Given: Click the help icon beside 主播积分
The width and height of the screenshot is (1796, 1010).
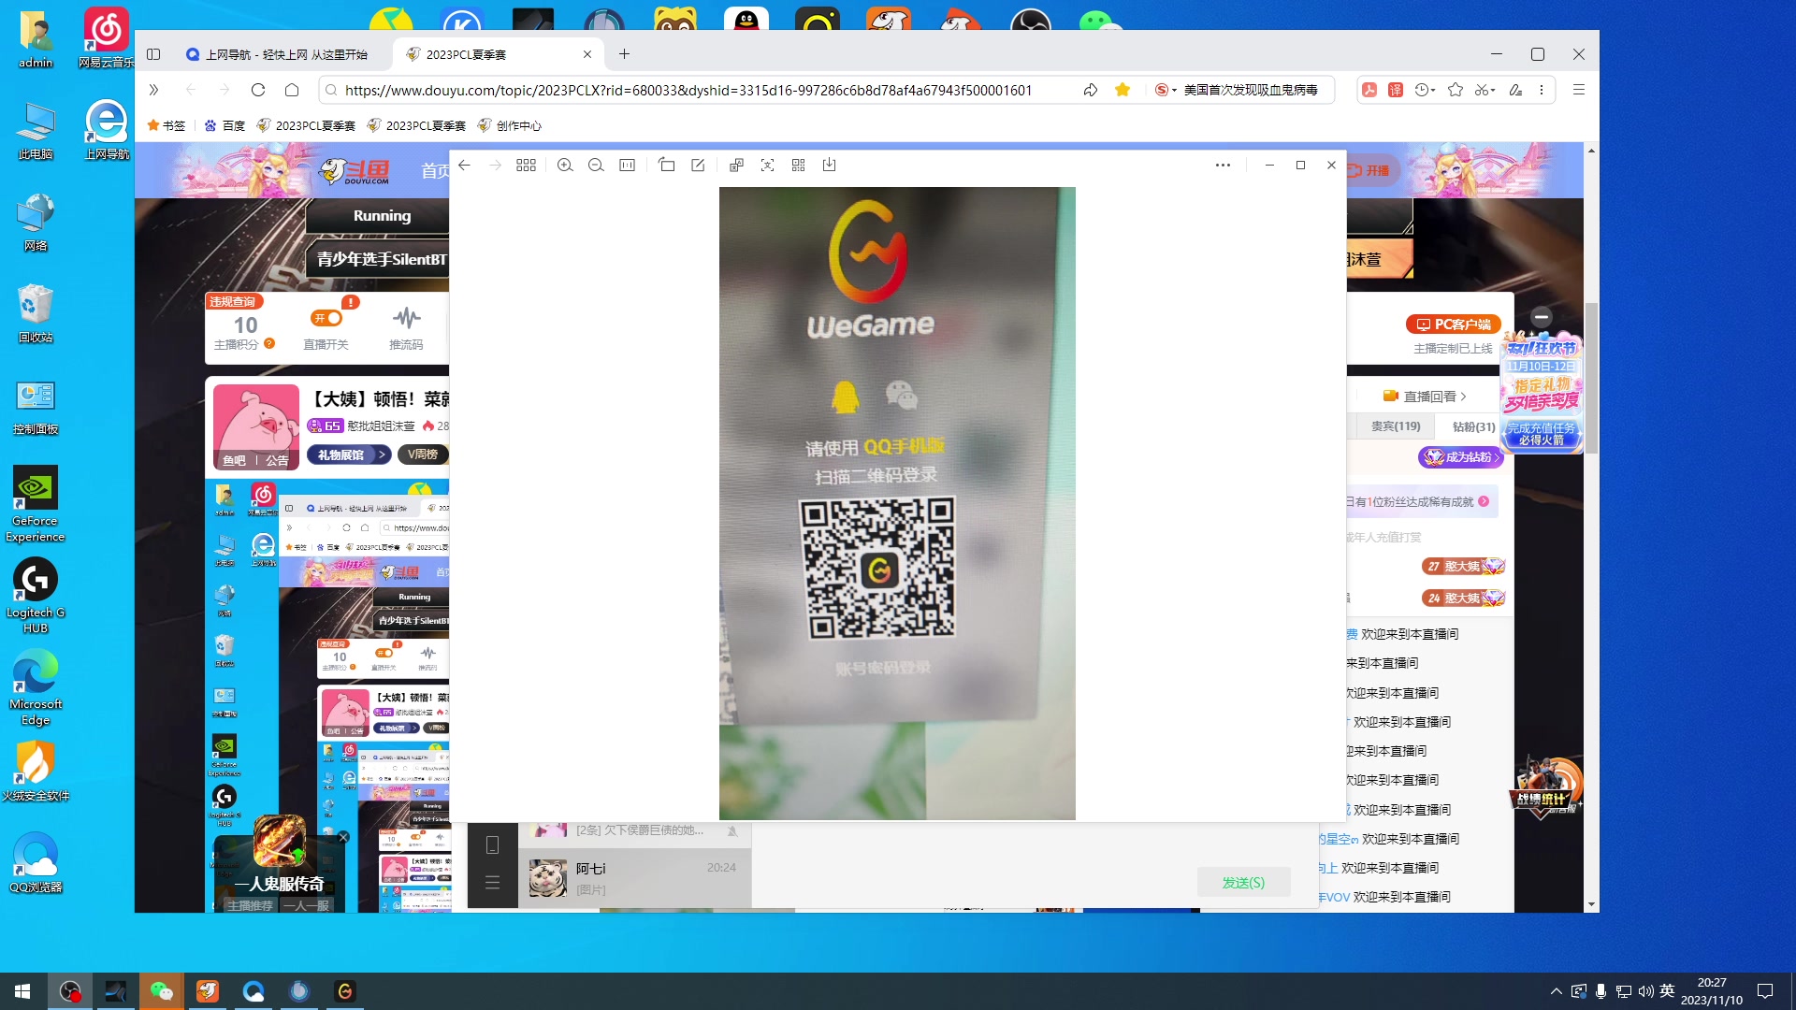Looking at the screenshot, I should click(x=269, y=344).
